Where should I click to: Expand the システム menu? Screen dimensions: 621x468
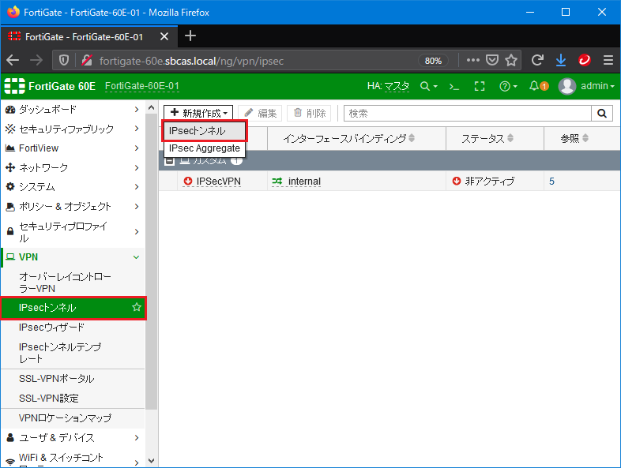[73, 187]
